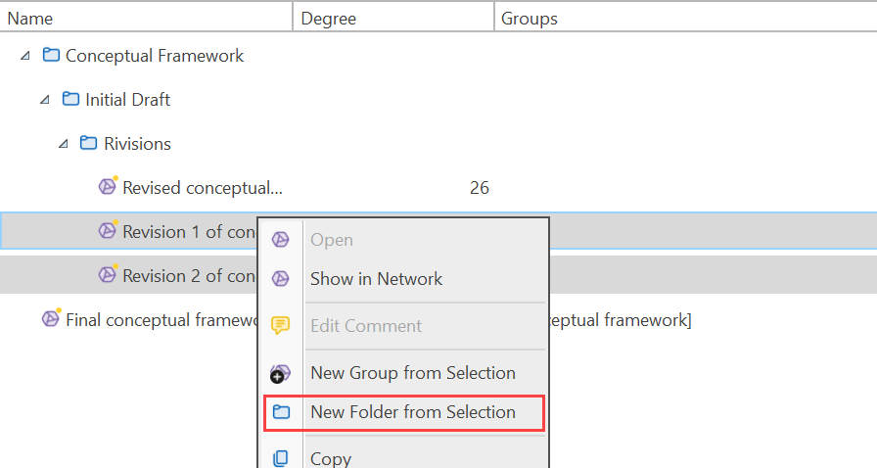The height and width of the screenshot is (468, 877).
Task: Click the Revised conceptual network icon
Action: pos(108,187)
